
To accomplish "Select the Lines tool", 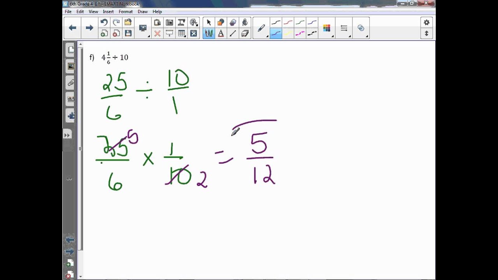I will [233, 33].
